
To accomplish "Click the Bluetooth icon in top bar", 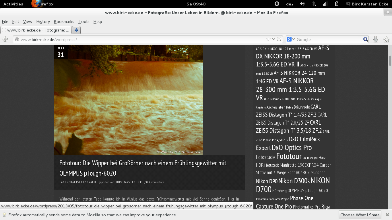I will tap(314, 4).
